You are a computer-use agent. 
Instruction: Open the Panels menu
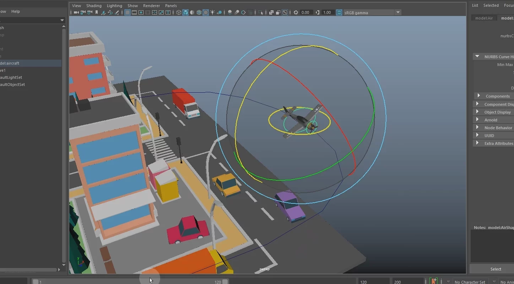(x=171, y=6)
